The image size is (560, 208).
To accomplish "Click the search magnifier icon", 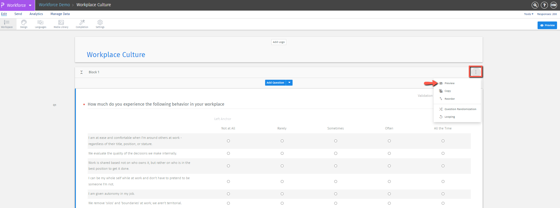I will point(535,5).
